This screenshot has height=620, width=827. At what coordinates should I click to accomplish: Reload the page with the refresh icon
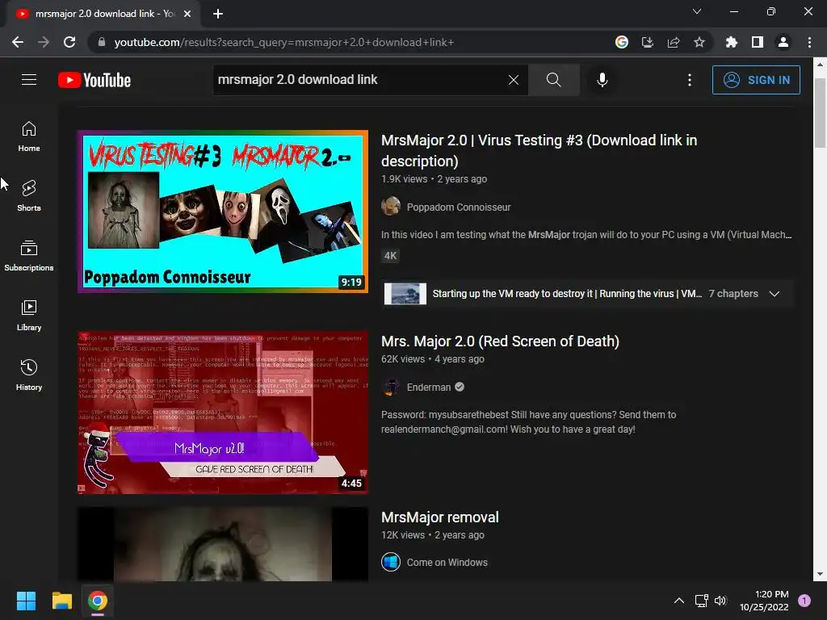point(69,42)
